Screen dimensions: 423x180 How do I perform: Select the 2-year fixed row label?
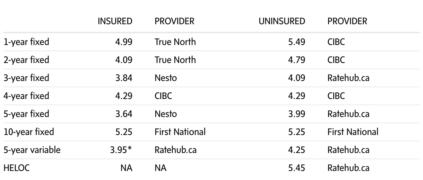[26, 60]
